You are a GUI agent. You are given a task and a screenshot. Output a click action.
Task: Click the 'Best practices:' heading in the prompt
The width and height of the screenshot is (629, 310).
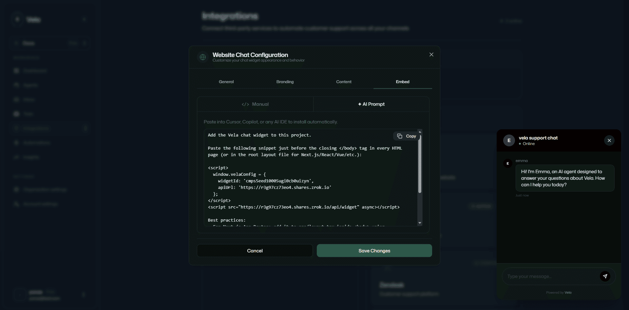(x=227, y=220)
